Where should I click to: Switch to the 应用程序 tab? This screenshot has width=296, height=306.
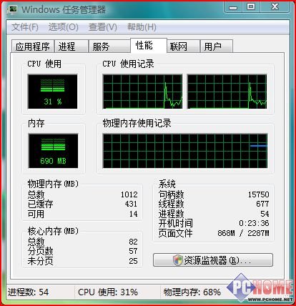click(33, 46)
